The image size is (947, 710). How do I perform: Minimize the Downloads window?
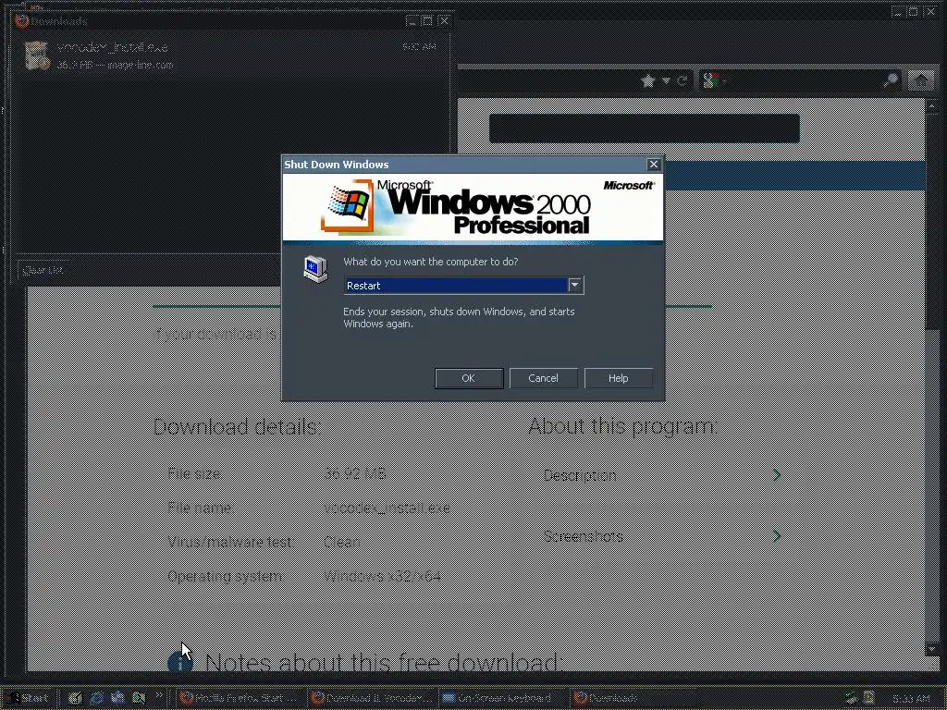[x=412, y=21]
